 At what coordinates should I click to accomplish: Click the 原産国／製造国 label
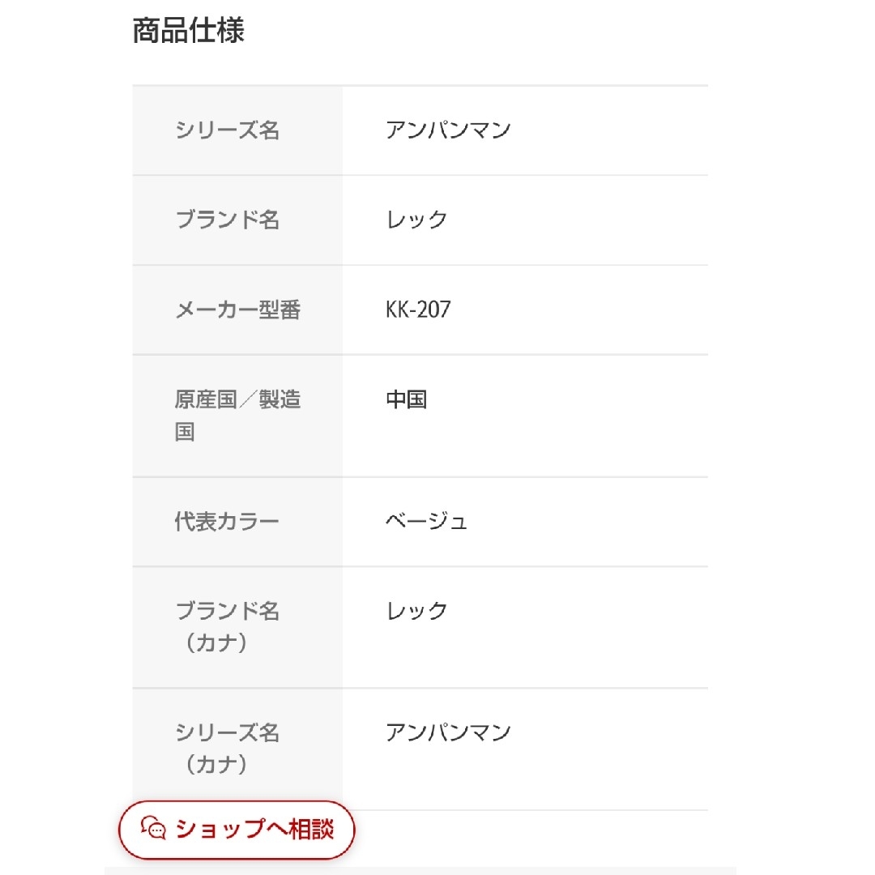tap(237, 415)
